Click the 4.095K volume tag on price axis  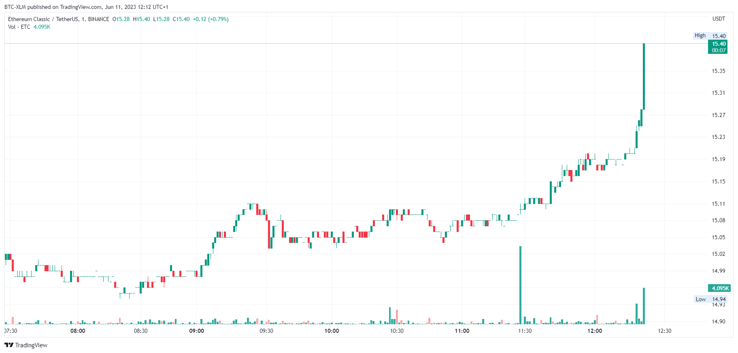point(719,288)
